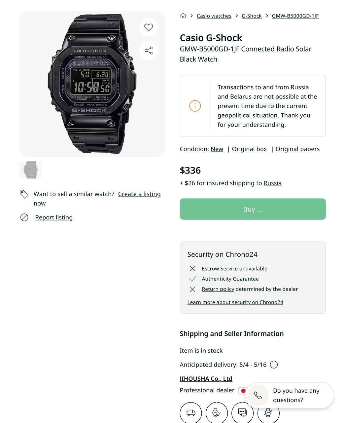
Task: Add watch to favorites with heart icon
Action: (x=149, y=27)
